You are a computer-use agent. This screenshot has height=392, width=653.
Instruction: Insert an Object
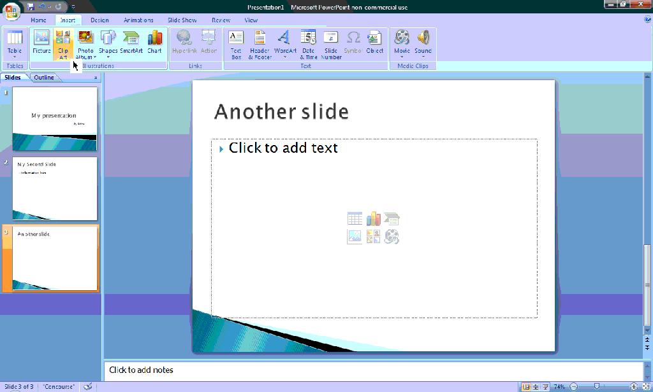tap(374, 43)
